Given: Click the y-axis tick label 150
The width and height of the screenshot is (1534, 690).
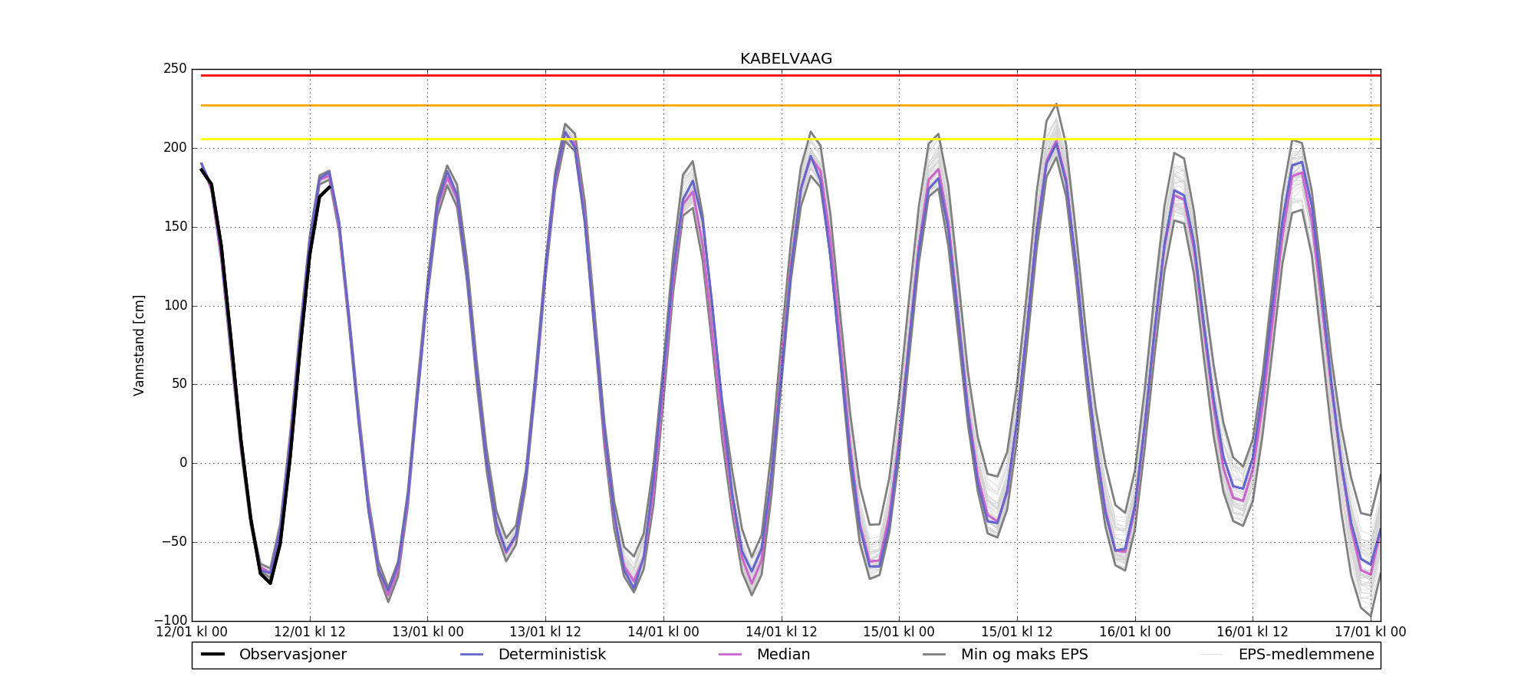Looking at the screenshot, I should pyautogui.click(x=175, y=227).
